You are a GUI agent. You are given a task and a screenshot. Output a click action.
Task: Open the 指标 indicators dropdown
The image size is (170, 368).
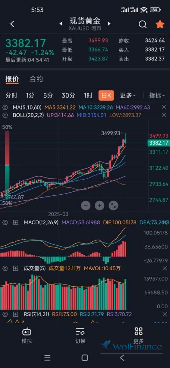[x=157, y=95]
